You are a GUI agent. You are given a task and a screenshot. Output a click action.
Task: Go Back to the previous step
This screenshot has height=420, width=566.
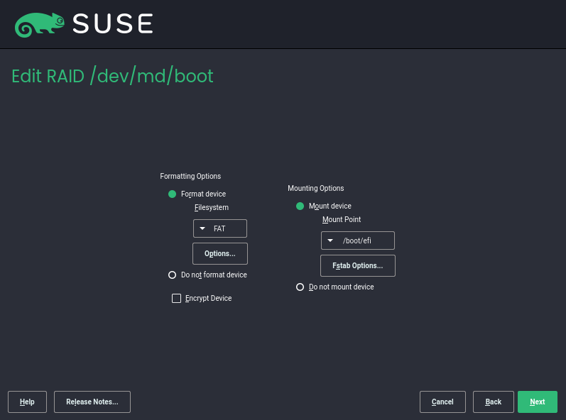494,402
